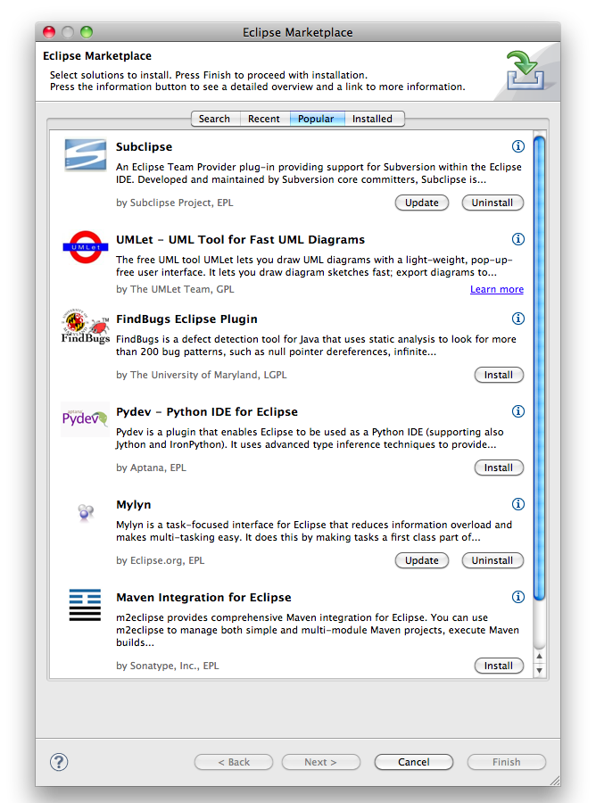
Task: Open info for Maven Integration for Eclipse
Action: point(518,597)
